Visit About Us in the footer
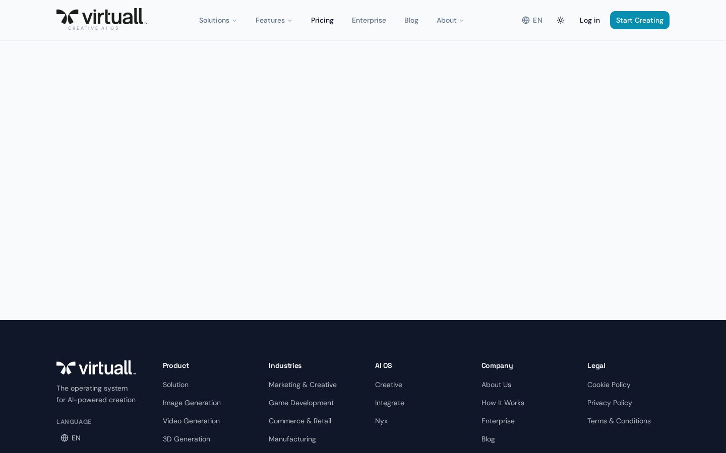This screenshot has height=453, width=726. [x=496, y=385]
